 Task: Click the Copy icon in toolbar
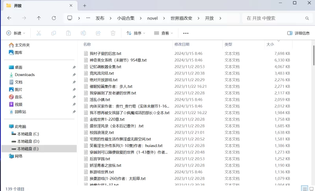[54, 33]
